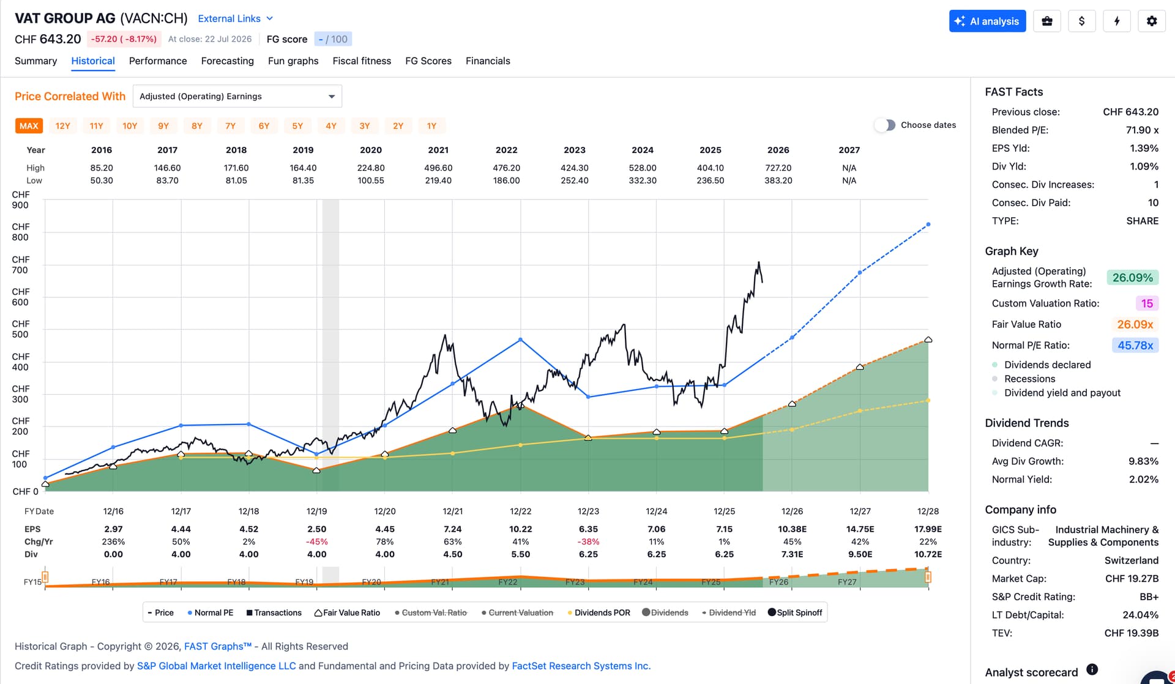
Task: Select the 10Y time range
Action: pos(130,126)
